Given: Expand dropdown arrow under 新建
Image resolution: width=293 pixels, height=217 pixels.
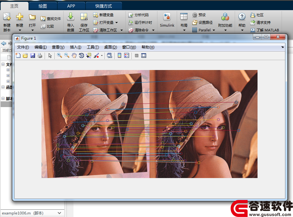Looking at the screenshot, I should point(20,30).
